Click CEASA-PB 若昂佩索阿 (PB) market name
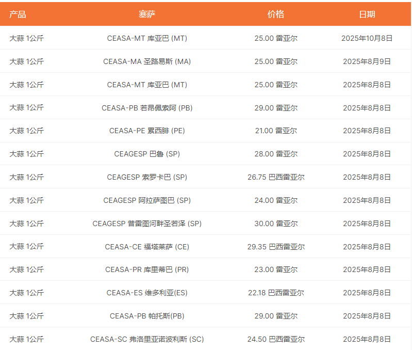 [147, 108]
